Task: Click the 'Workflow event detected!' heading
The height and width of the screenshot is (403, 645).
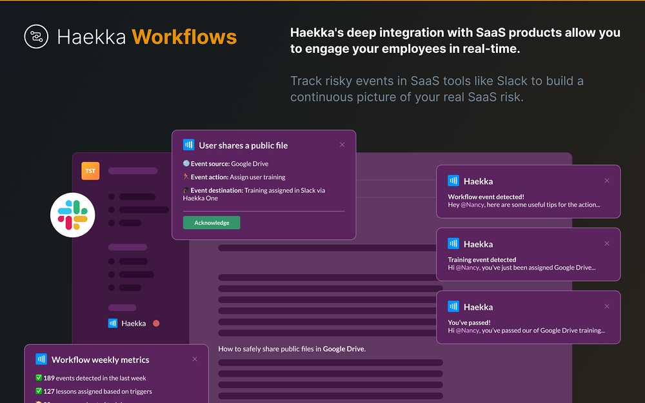Action: [486, 197]
